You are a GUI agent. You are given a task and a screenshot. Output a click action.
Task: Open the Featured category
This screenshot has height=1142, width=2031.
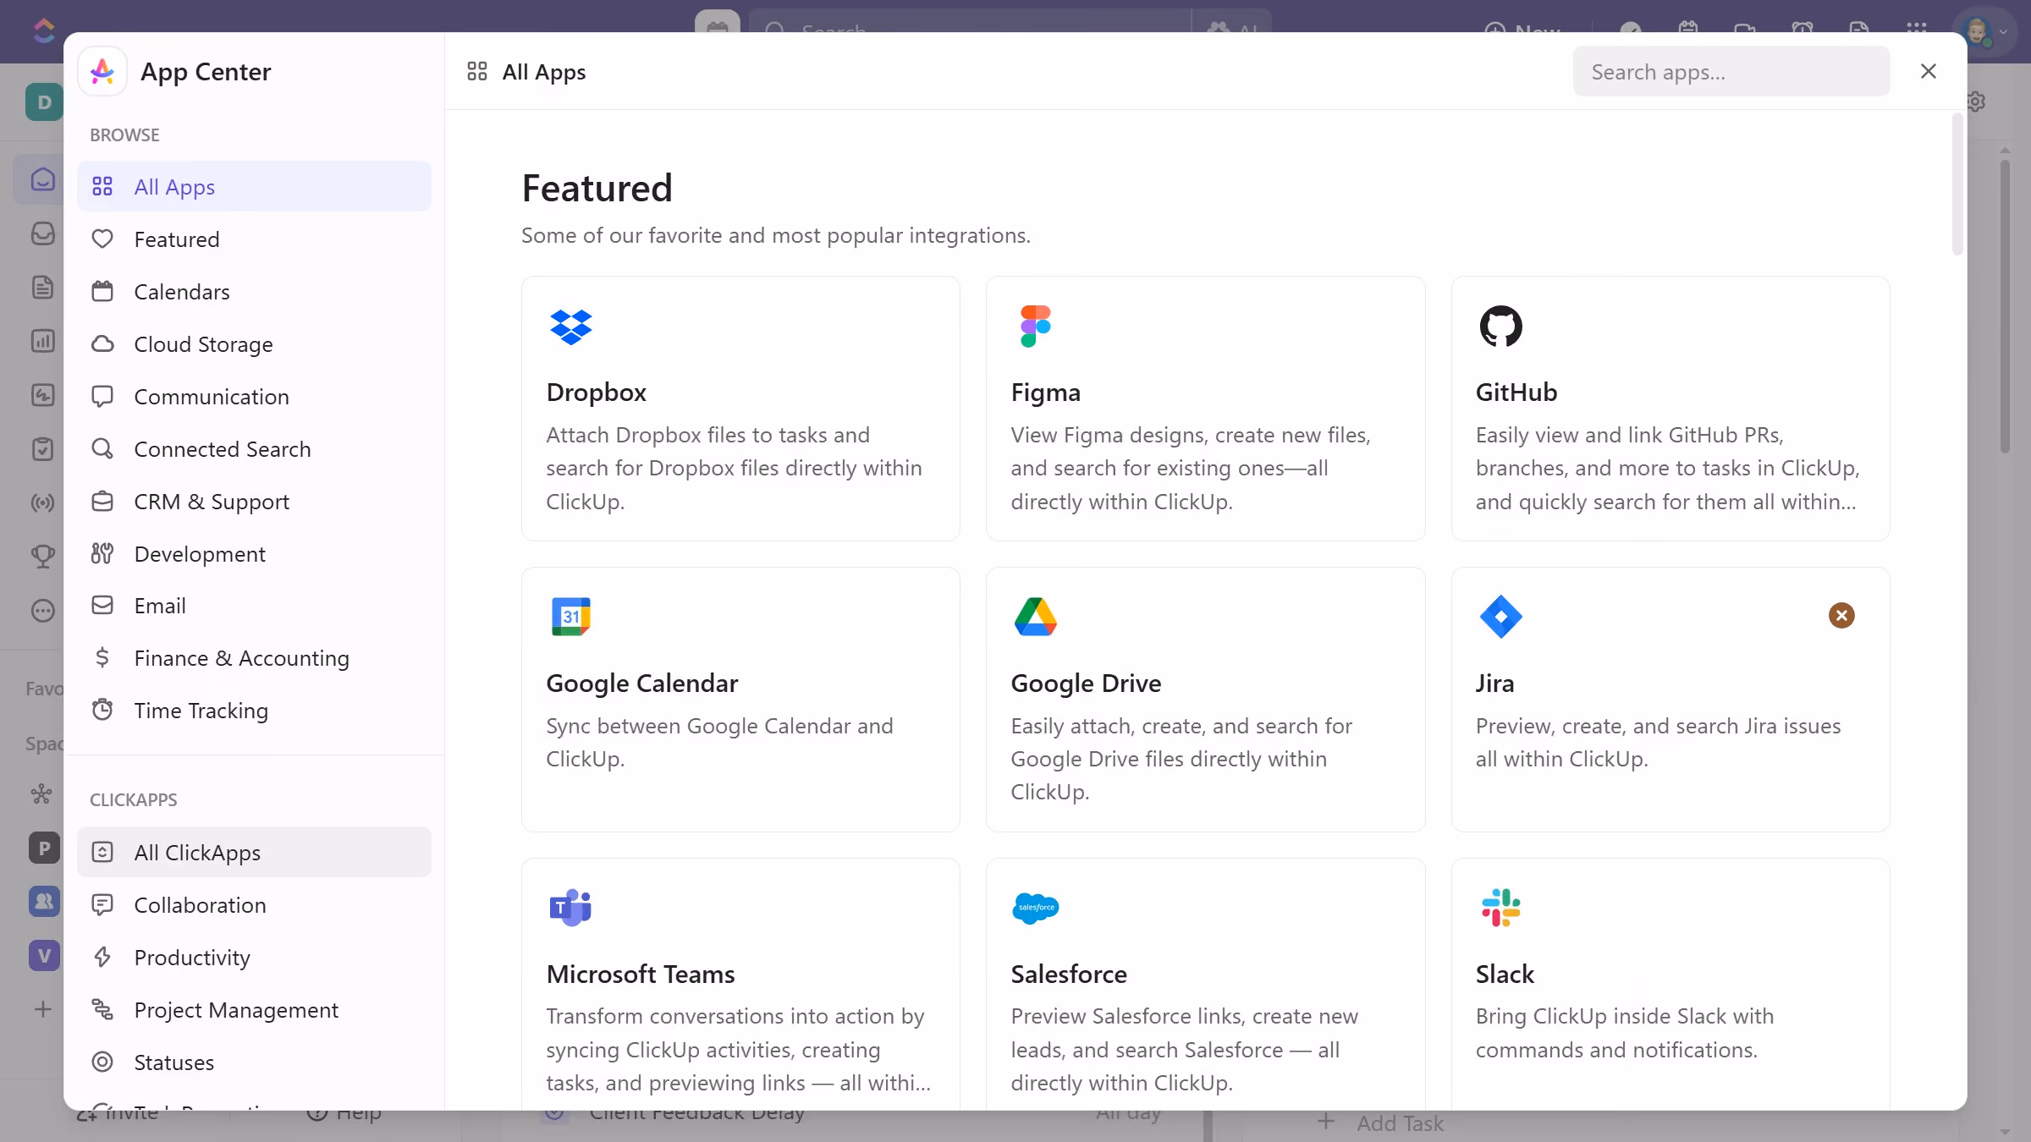click(254, 239)
